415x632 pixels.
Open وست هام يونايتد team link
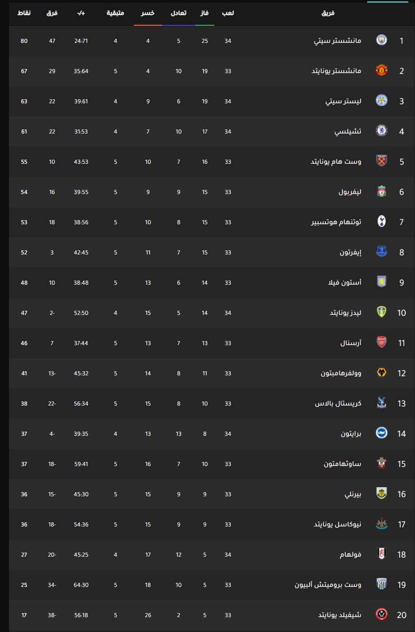tap(336, 161)
